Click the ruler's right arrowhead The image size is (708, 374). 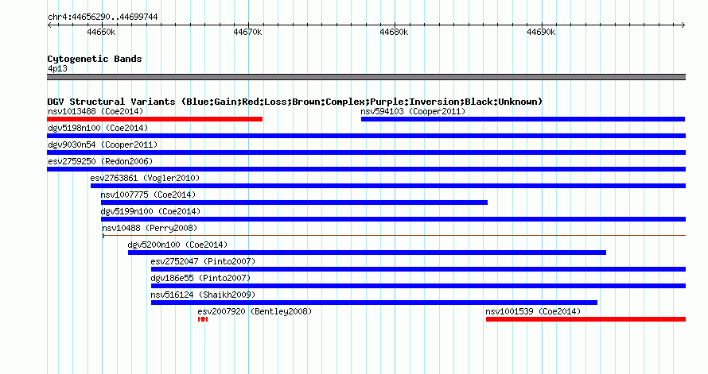(683, 25)
